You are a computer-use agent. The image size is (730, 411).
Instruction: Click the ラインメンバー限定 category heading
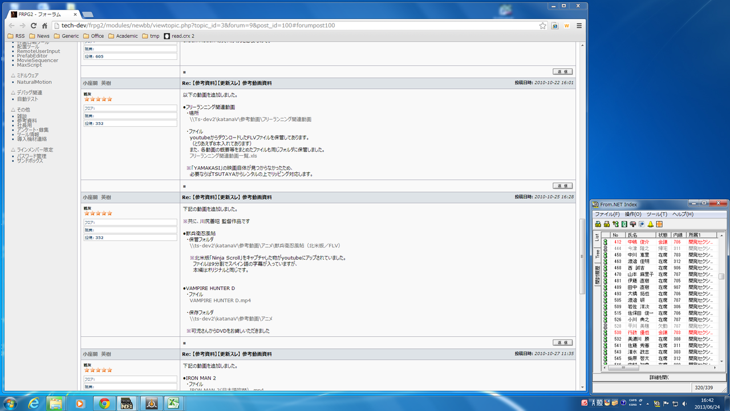[x=35, y=150]
